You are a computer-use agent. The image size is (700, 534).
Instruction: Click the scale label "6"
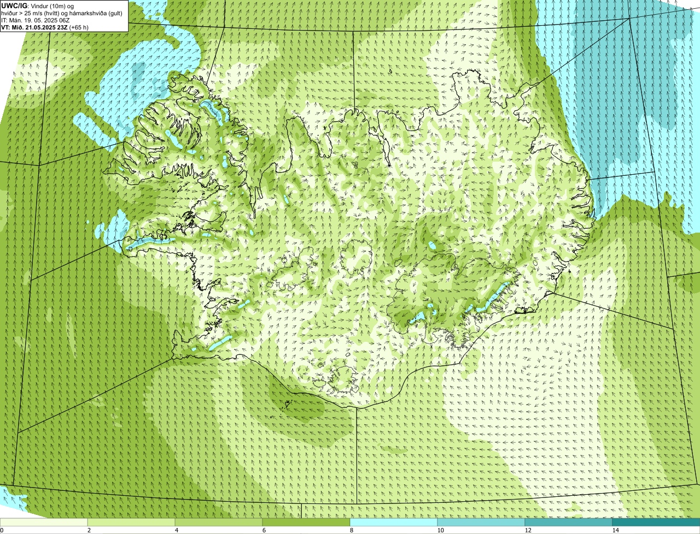(x=264, y=530)
